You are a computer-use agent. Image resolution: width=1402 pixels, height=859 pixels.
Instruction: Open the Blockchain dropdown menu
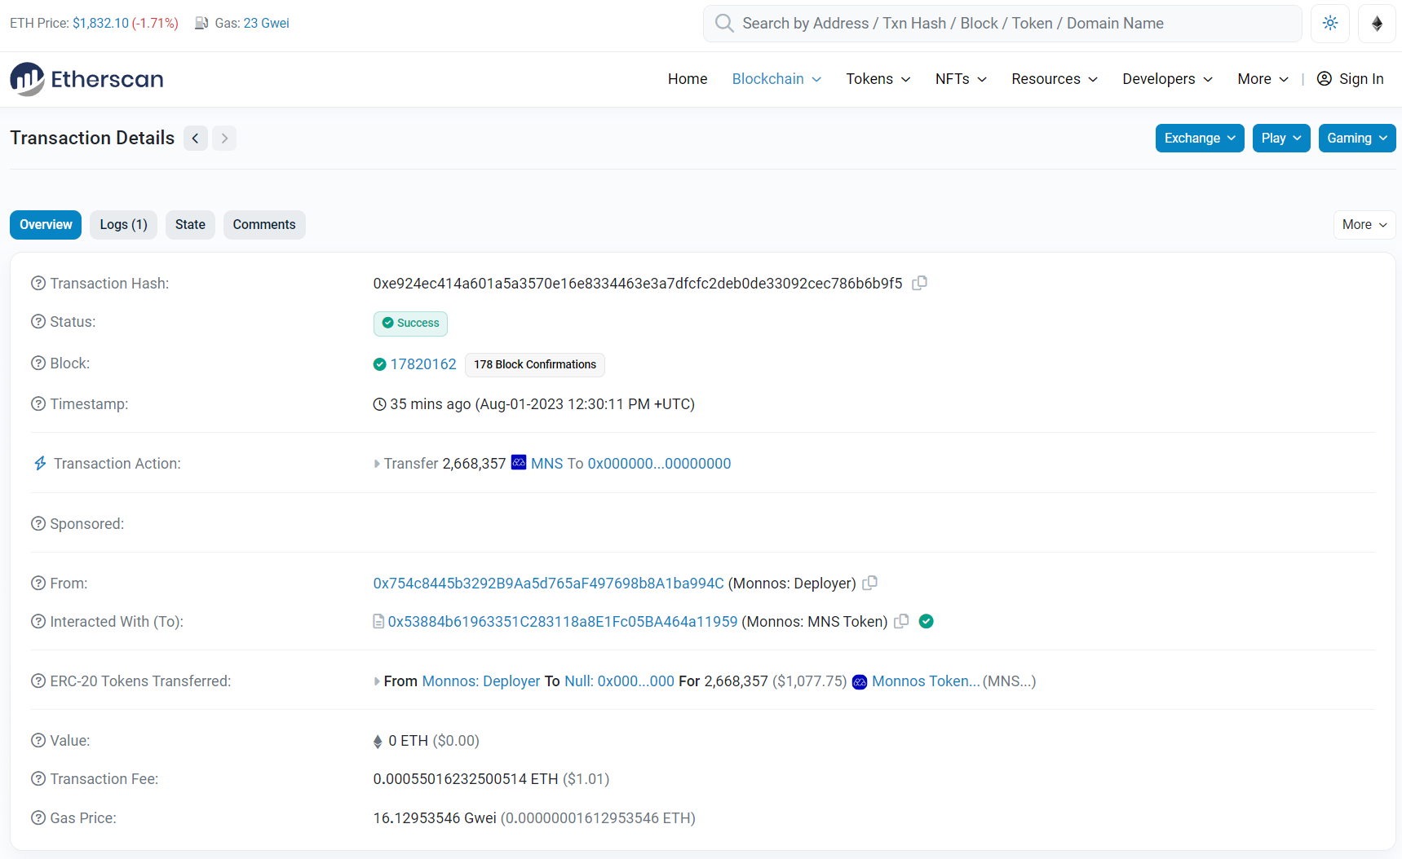tap(776, 79)
